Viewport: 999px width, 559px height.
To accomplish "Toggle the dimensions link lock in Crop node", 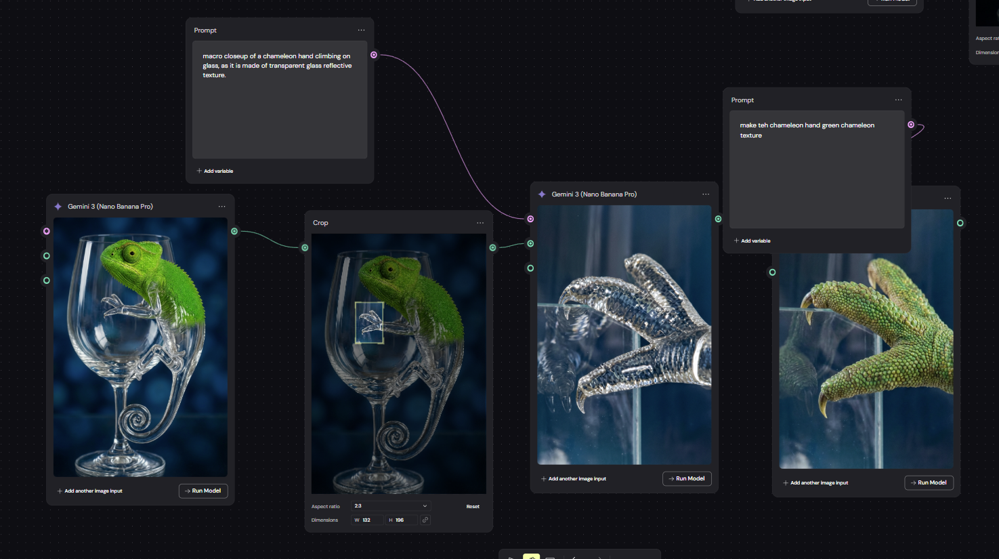I will [x=425, y=520].
